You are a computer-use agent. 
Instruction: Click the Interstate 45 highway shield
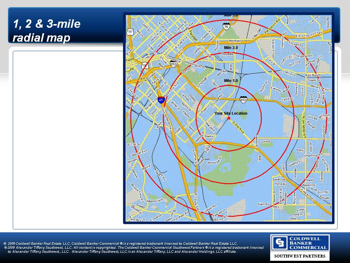(161, 100)
